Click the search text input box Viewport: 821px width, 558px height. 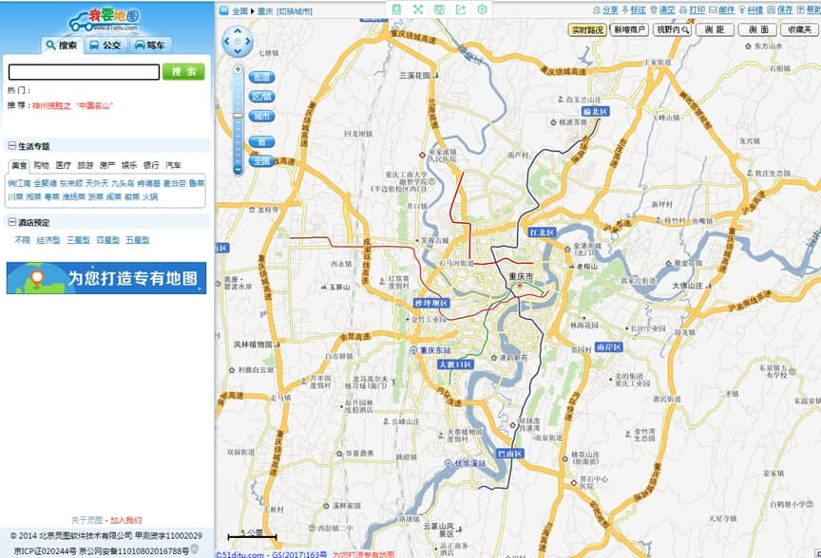84,72
